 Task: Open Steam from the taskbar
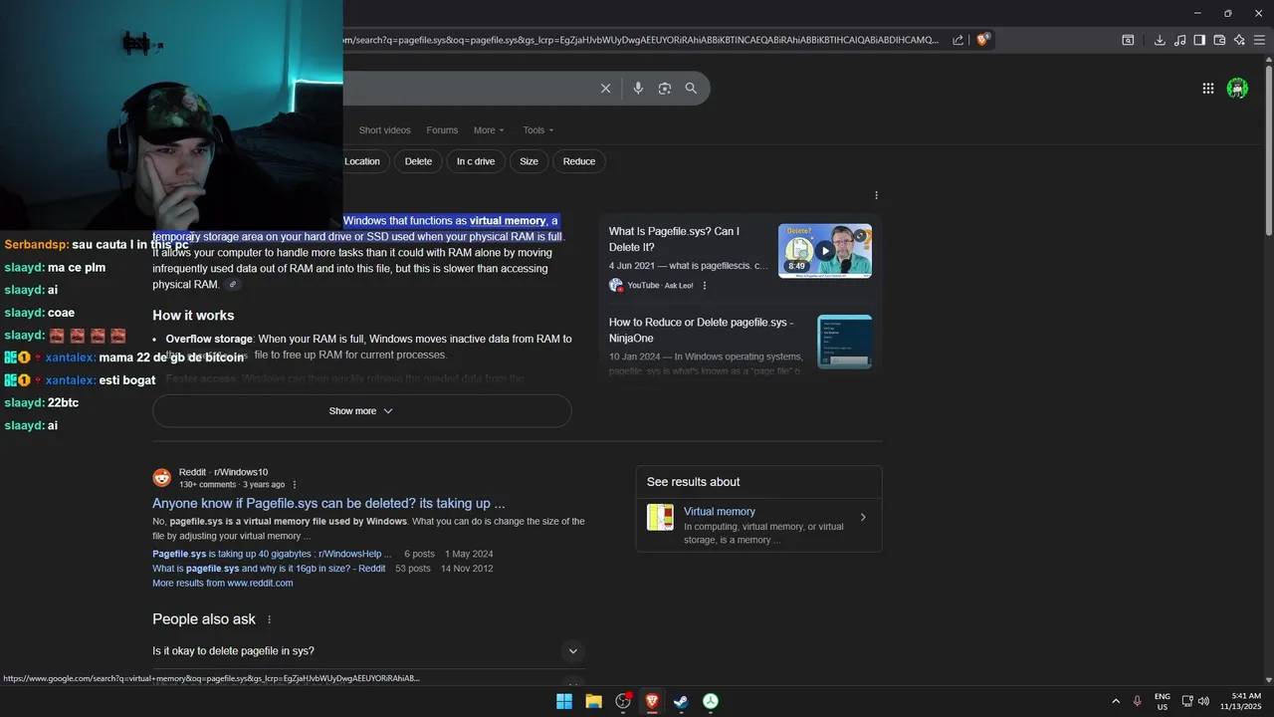click(681, 701)
